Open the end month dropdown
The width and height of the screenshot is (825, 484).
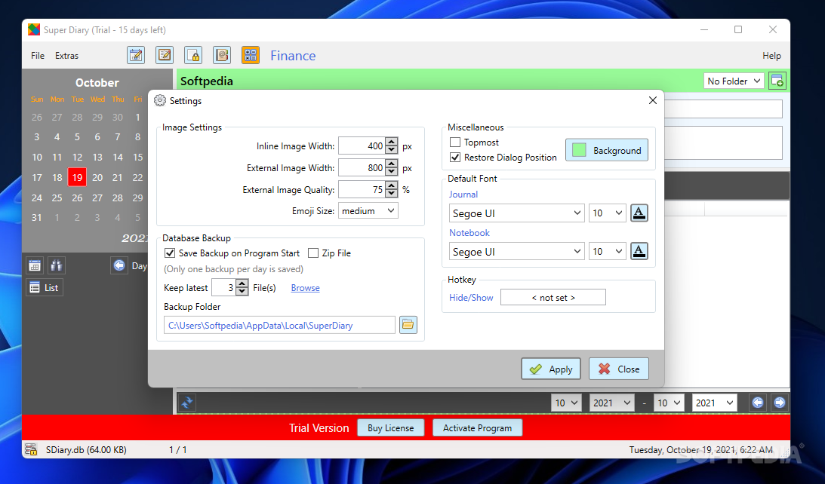(x=669, y=403)
